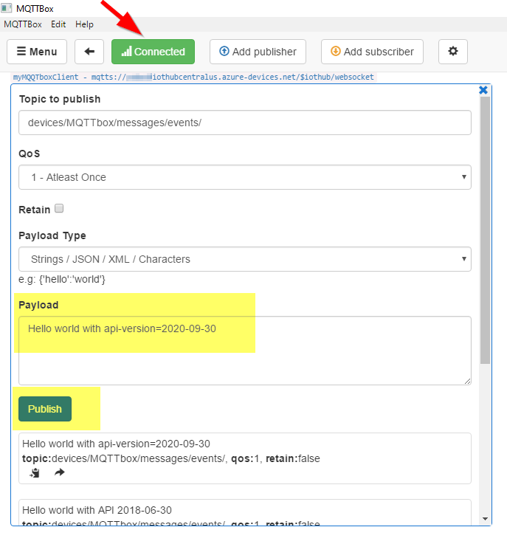
Task: Toggle the Retain checkbox
Action: [59, 208]
